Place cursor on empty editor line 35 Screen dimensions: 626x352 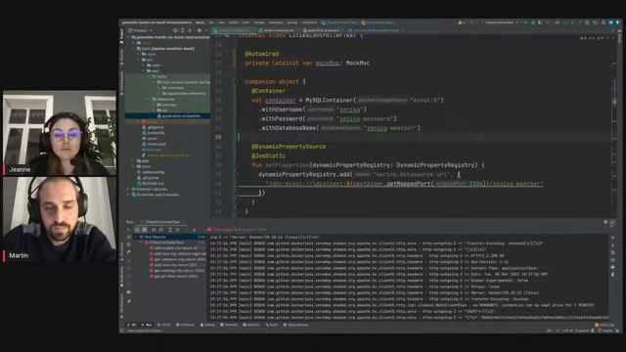tap(424, 137)
